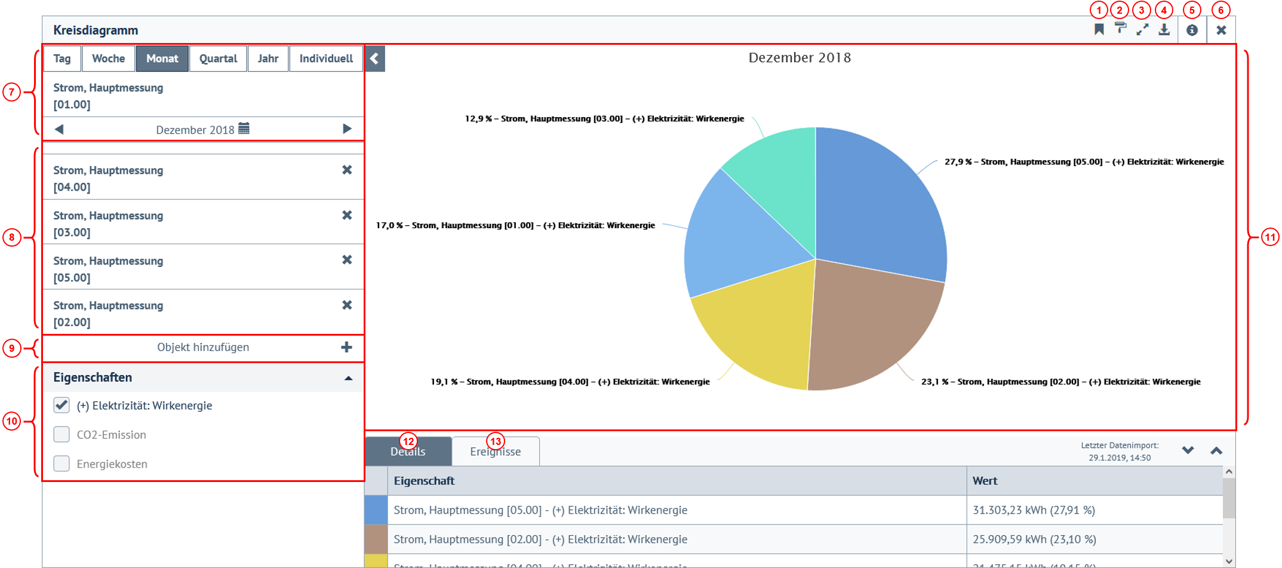Collapse the left sidebar panel arrow
Image resolution: width=1282 pixels, height=568 pixels.
click(x=374, y=59)
